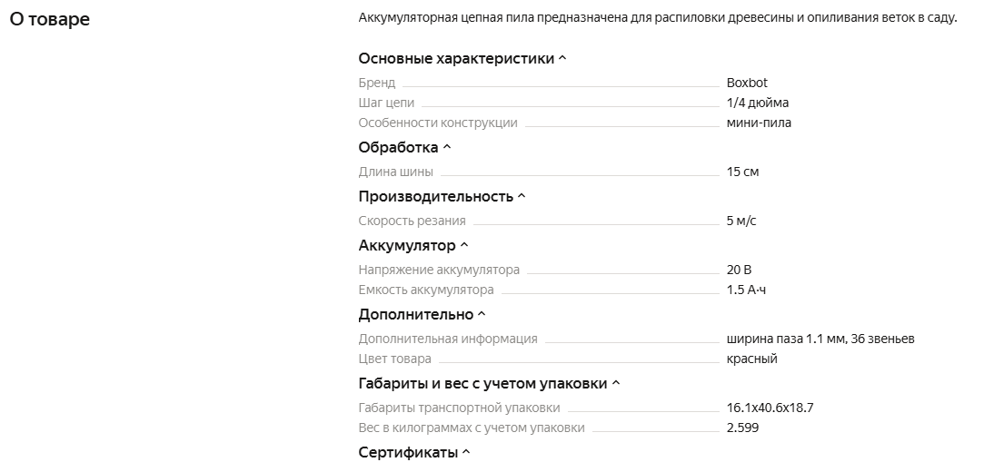
Task: Click the Дополнительная информация label
Action: tap(448, 339)
